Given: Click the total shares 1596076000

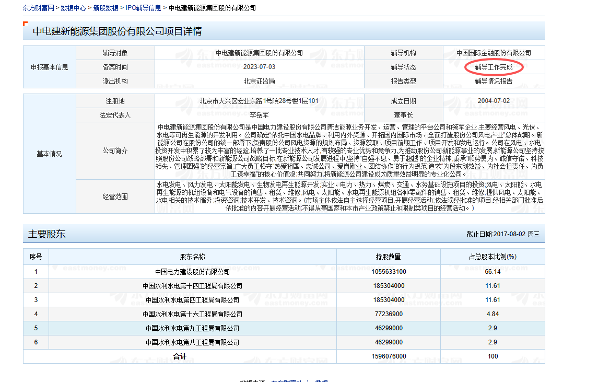Looking at the screenshot, I should pos(389,356).
